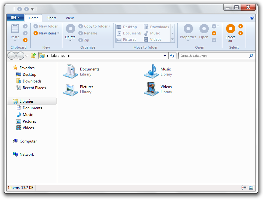This screenshot has height=200, width=264.
Task: Open the address bar history dropdown
Action: click(165, 56)
